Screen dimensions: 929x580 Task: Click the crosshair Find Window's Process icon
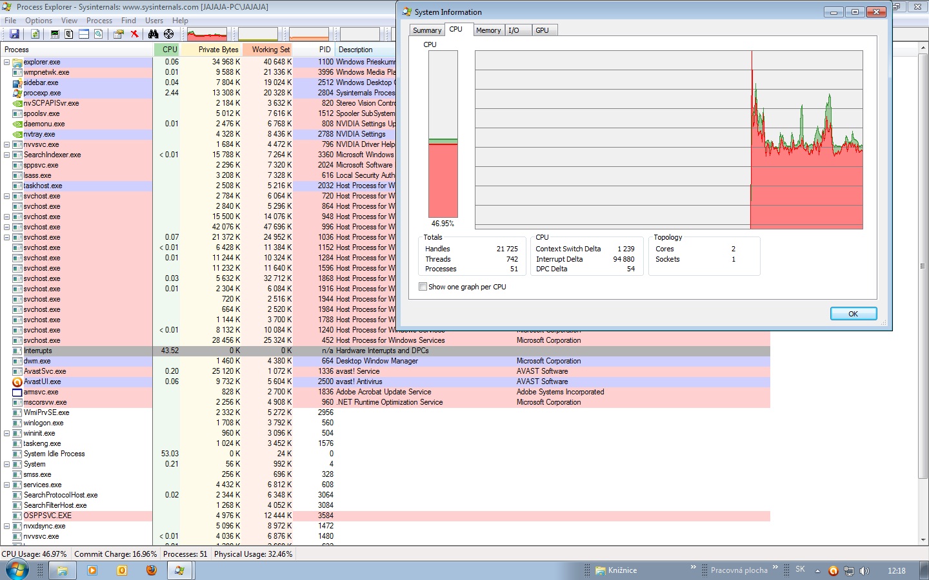169,34
